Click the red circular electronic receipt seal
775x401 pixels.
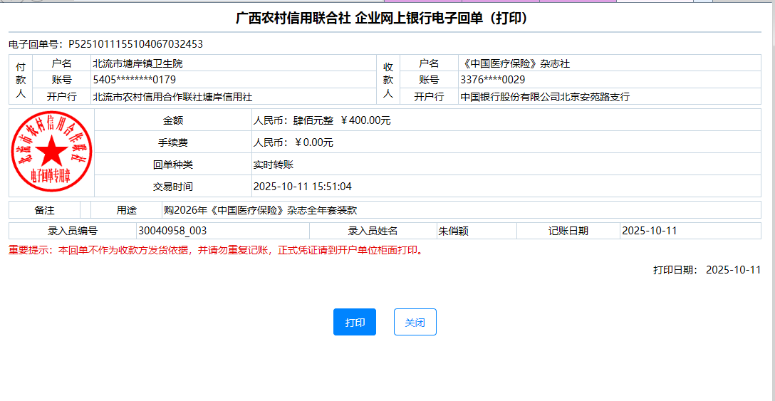click(51, 152)
